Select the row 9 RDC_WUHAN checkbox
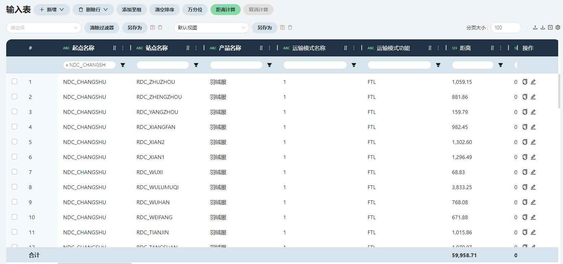The width and height of the screenshot is (563, 264). tap(14, 202)
